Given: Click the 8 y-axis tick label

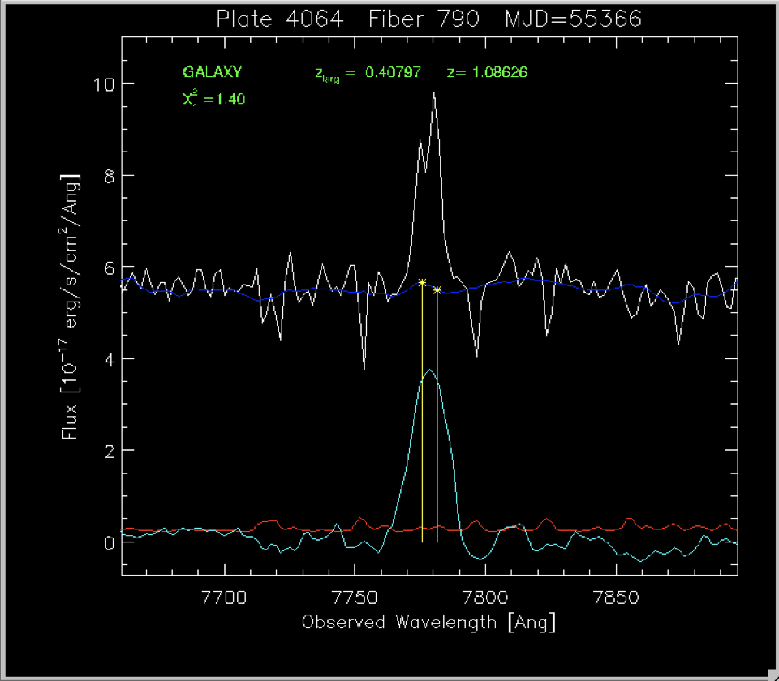Looking at the screenshot, I should click(x=106, y=175).
